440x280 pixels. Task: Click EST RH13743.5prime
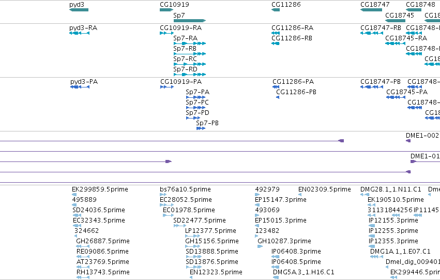[83, 278]
